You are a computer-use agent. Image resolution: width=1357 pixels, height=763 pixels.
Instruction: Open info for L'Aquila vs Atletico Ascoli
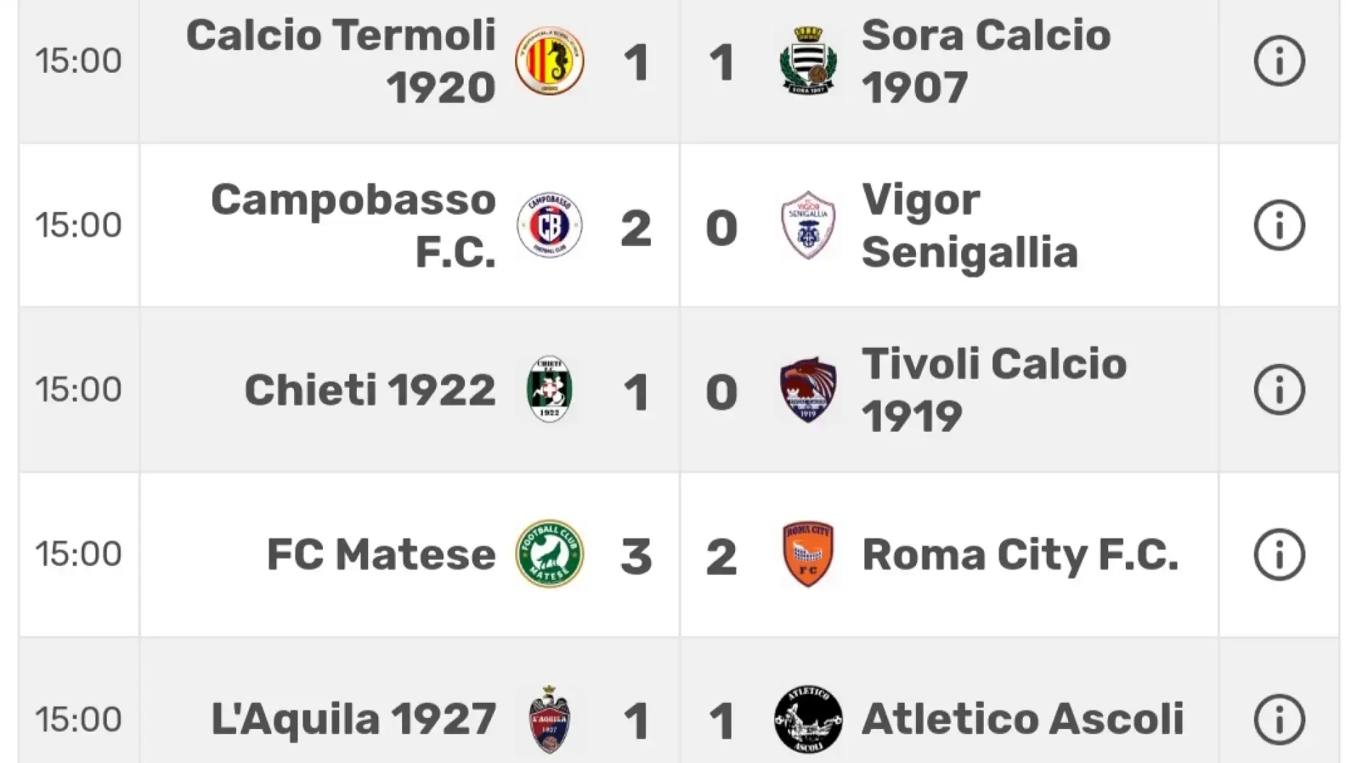(1279, 719)
